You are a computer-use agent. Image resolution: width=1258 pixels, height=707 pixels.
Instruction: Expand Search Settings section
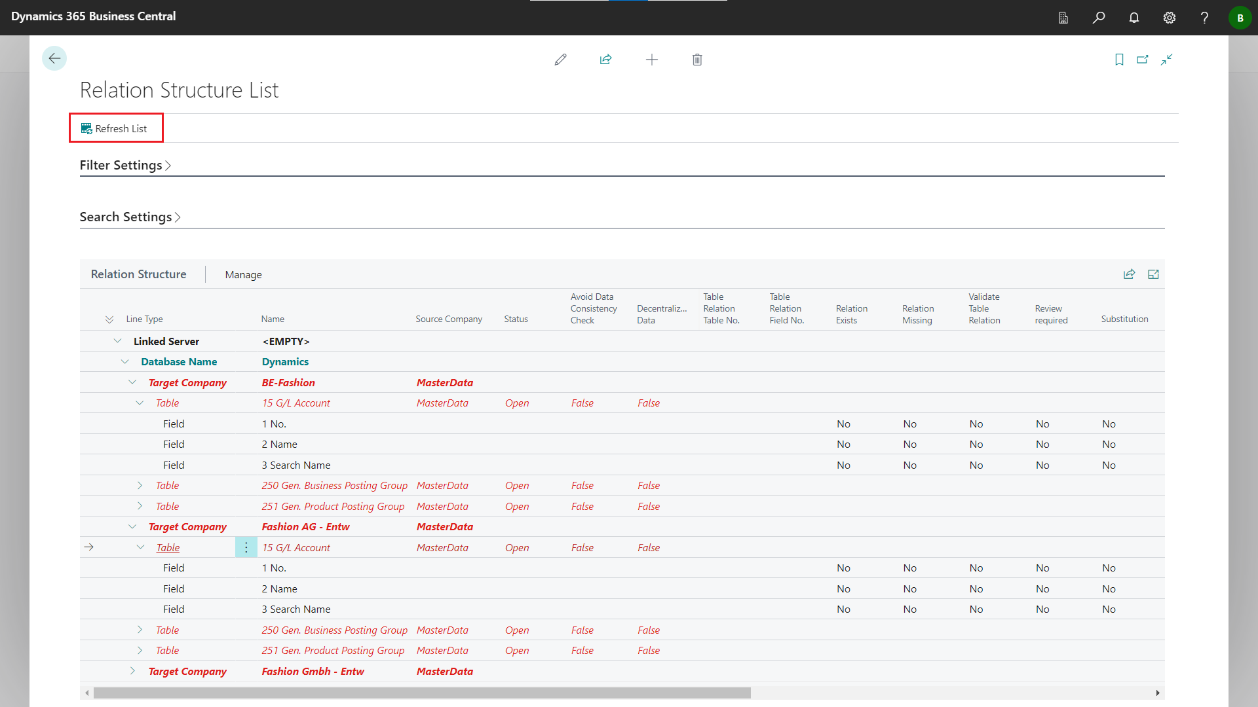coord(130,217)
